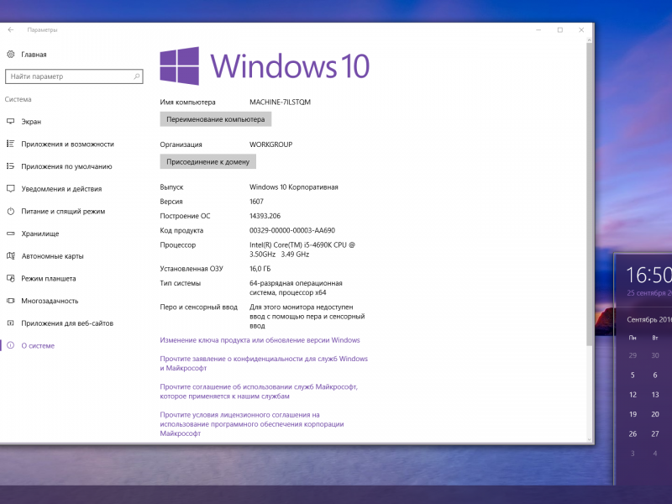Open условия лицензионного соглашения link
672x504 pixels.
click(x=252, y=424)
